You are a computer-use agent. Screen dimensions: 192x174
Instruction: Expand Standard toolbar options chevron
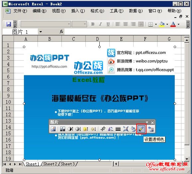15,24
